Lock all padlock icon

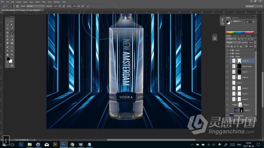tap(241, 47)
